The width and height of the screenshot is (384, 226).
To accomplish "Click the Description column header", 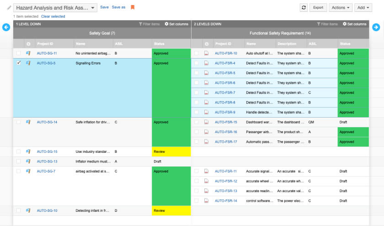I will pyautogui.click(x=287, y=44).
